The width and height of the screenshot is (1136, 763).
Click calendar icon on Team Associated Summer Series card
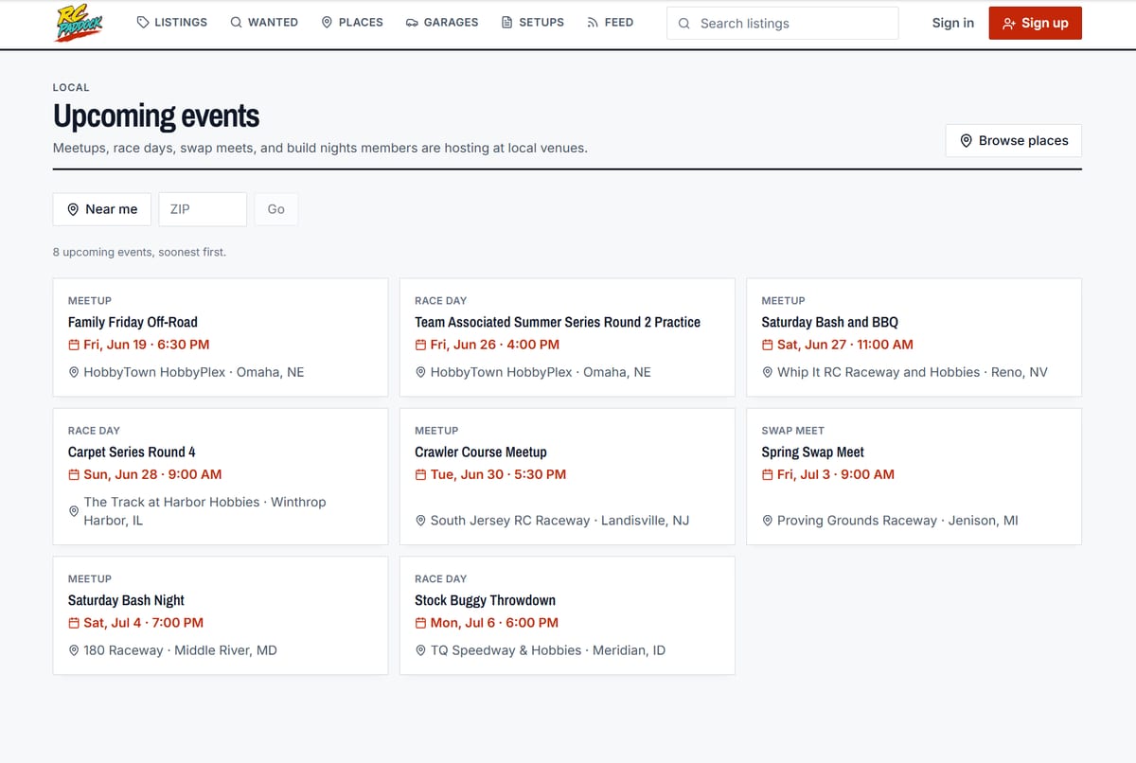(x=420, y=345)
